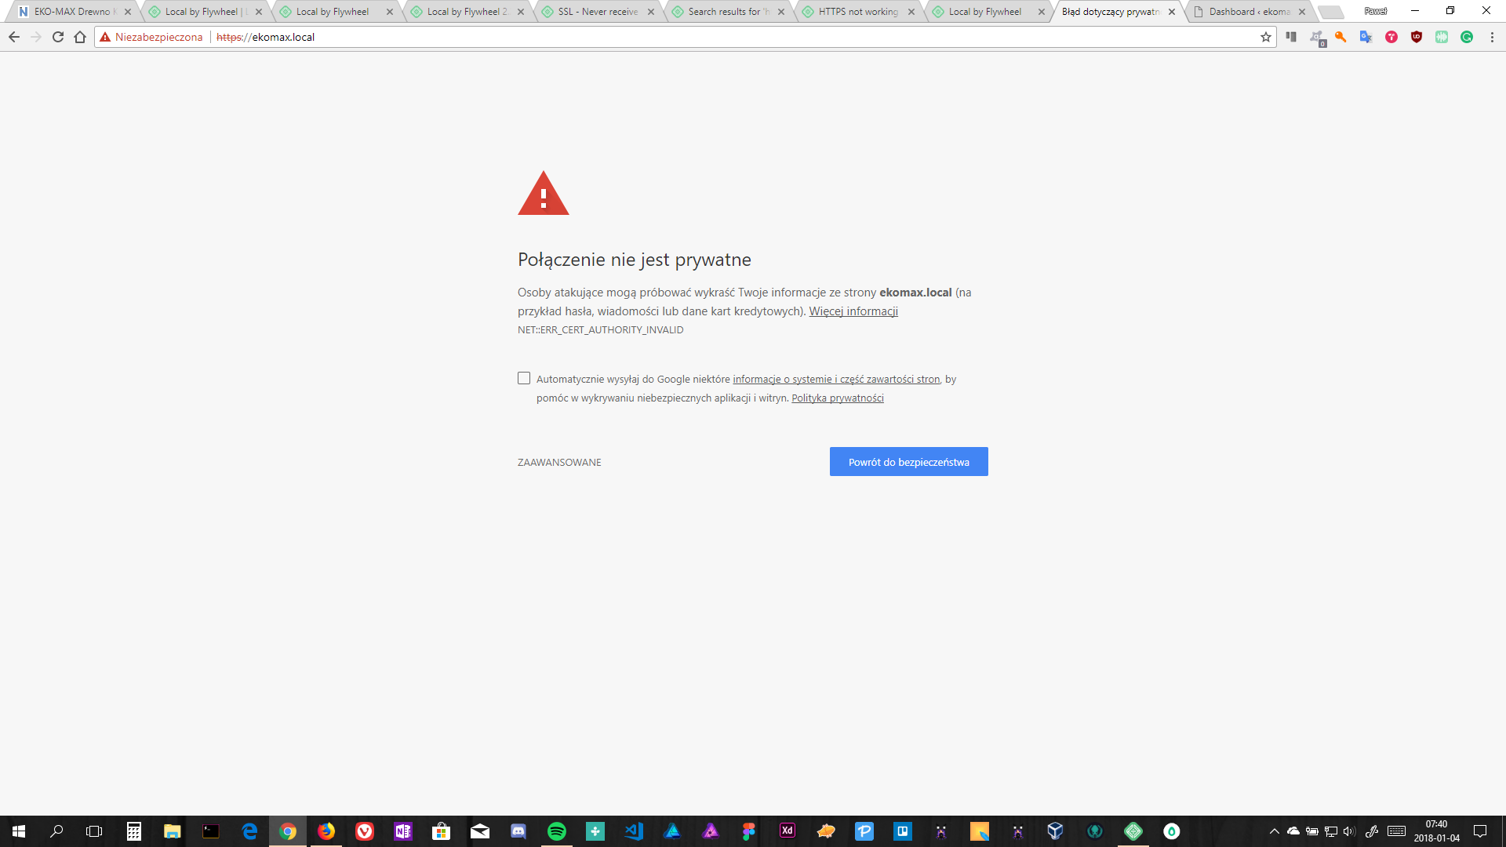
Task: Close the HTTPS not working tab
Action: pyautogui.click(x=911, y=12)
